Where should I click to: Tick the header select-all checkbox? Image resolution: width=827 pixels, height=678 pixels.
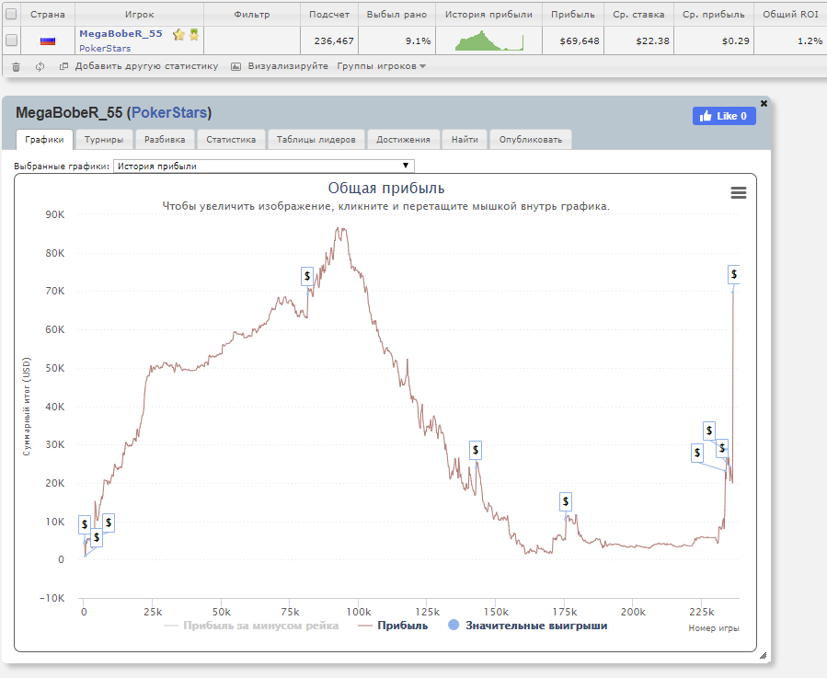pyautogui.click(x=11, y=15)
